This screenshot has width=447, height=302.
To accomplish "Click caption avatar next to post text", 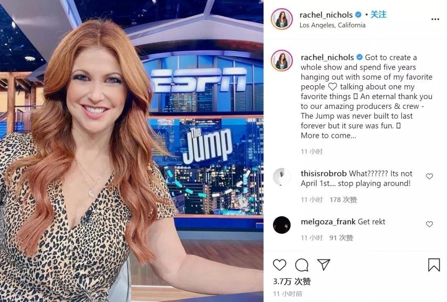I will pos(282,61).
